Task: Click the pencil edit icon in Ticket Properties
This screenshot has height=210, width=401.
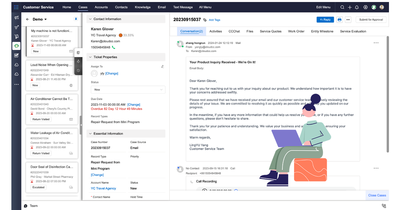Action: [x=162, y=67]
